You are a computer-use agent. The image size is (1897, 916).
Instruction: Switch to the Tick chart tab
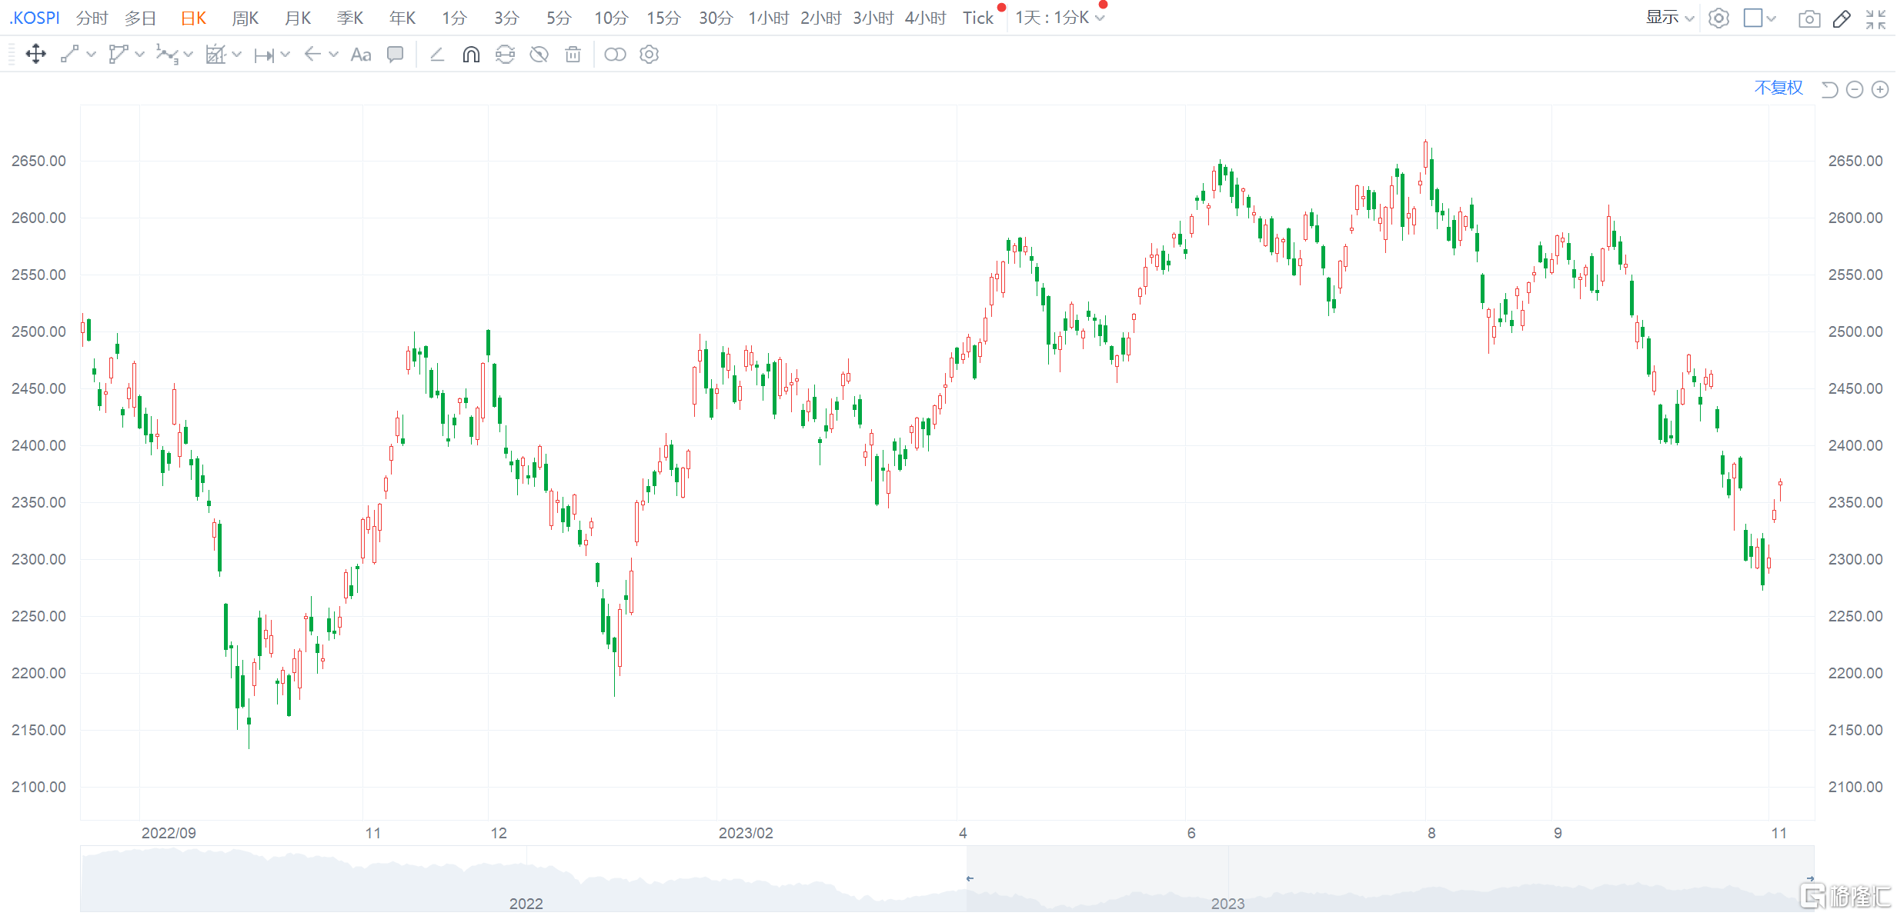click(978, 18)
